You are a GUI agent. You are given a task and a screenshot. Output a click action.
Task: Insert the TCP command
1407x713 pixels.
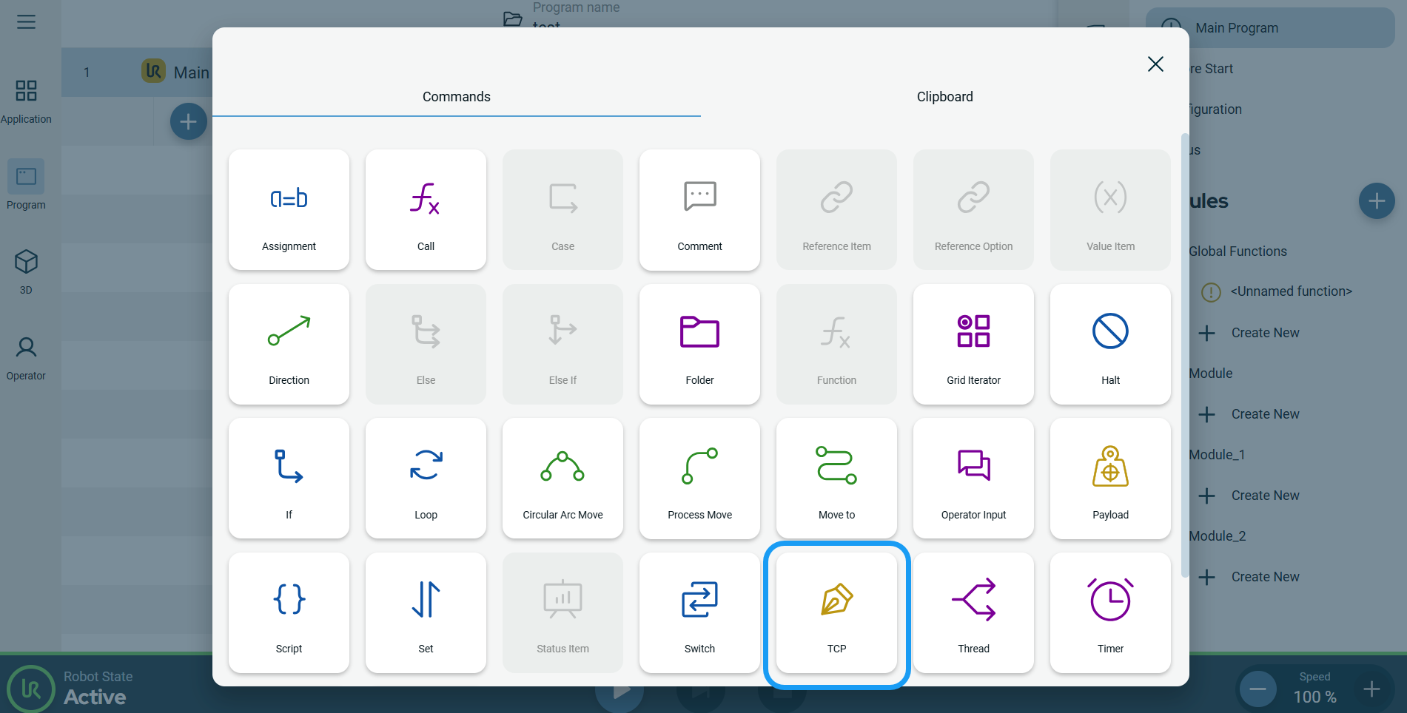point(836,612)
